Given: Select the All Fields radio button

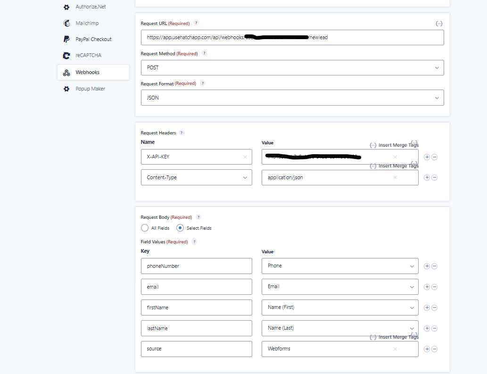Looking at the screenshot, I should click(x=145, y=228).
